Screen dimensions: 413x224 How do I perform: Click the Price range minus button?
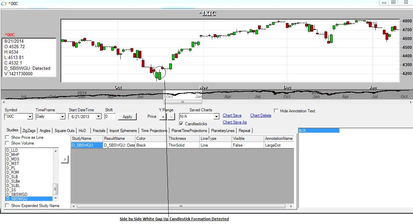click(x=171, y=116)
